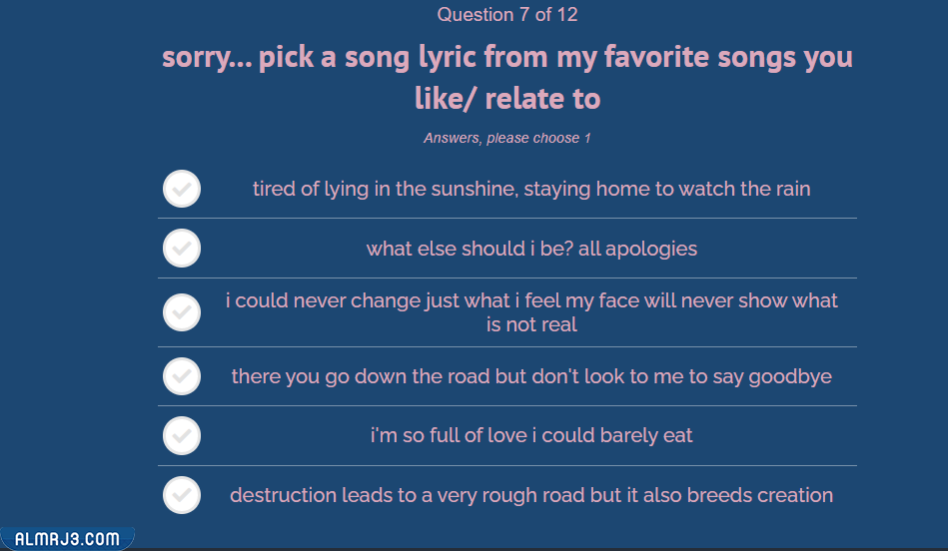Click the 'Question 7 of 12' progress label

(x=507, y=15)
